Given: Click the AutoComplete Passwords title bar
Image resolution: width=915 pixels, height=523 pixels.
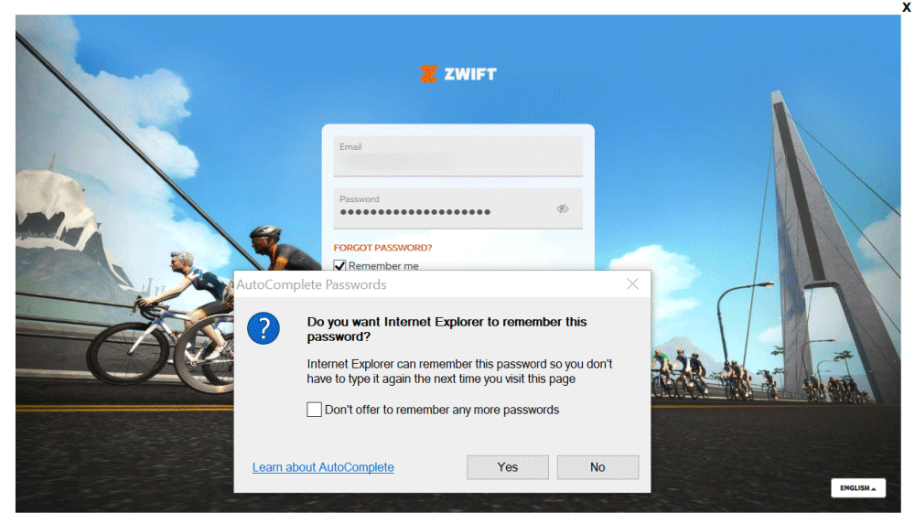Looking at the screenshot, I should (429, 284).
